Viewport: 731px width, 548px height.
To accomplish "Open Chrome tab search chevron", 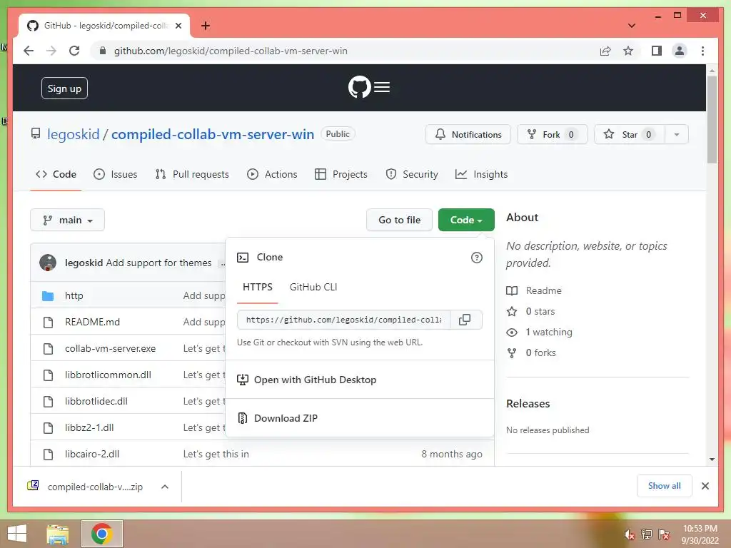I will coord(632,26).
